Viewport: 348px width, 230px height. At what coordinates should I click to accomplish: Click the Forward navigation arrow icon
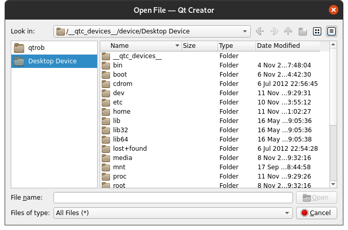point(274,31)
